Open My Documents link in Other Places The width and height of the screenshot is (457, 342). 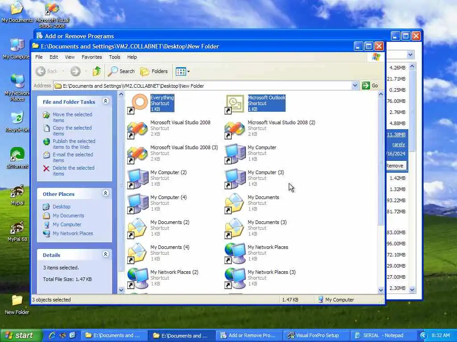(x=68, y=216)
